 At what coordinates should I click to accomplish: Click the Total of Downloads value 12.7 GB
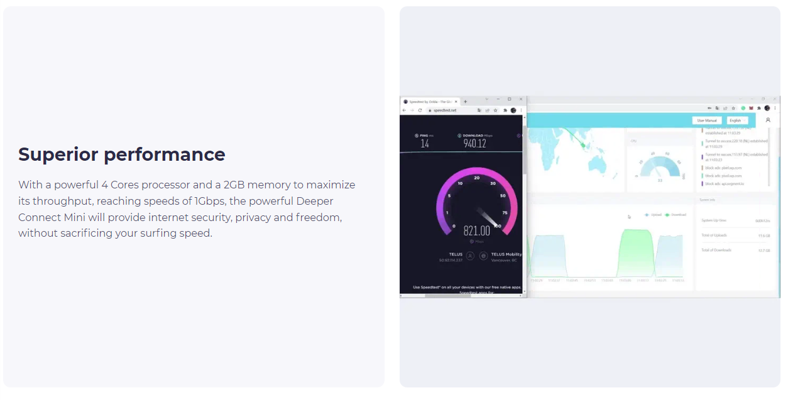[763, 251]
